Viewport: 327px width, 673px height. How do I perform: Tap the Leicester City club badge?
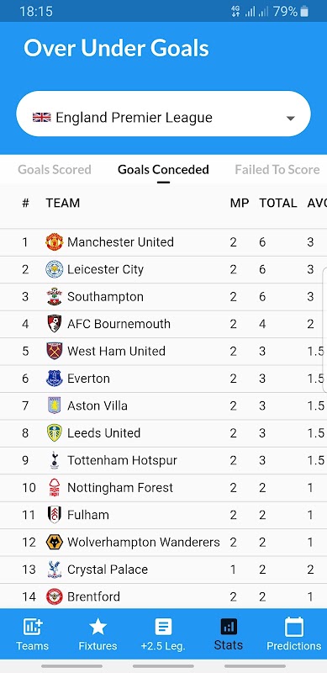55,269
